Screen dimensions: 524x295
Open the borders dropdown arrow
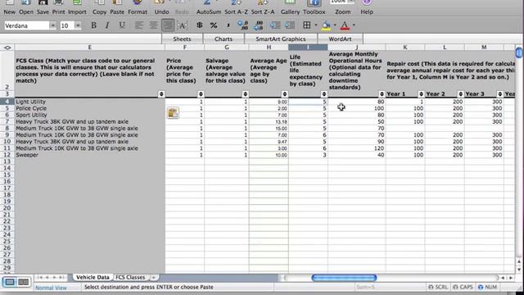point(316,25)
